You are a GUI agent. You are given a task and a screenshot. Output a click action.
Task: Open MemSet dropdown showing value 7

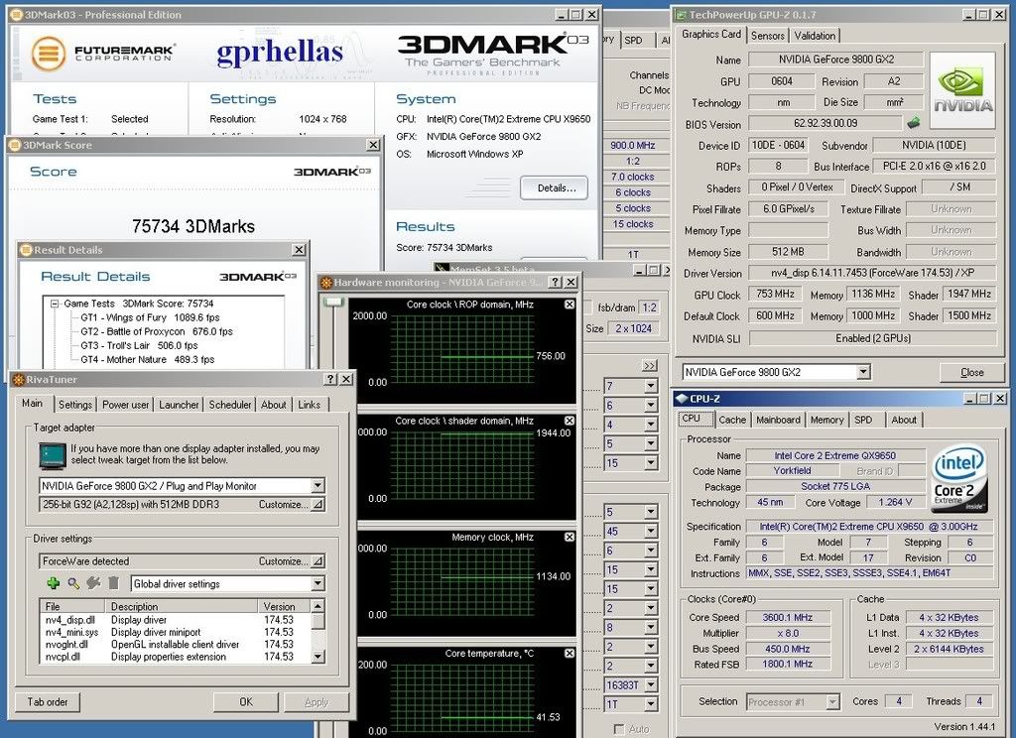[x=651, y=386]
